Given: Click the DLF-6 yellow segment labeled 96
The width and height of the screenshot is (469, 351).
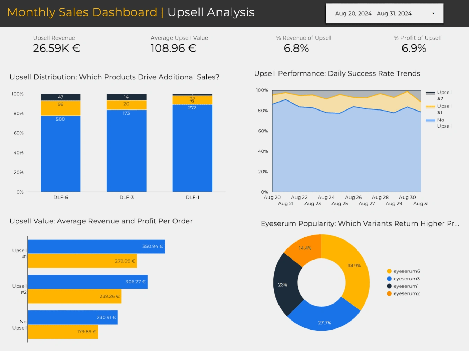Looking at the screenshot, I should (61, 108).
